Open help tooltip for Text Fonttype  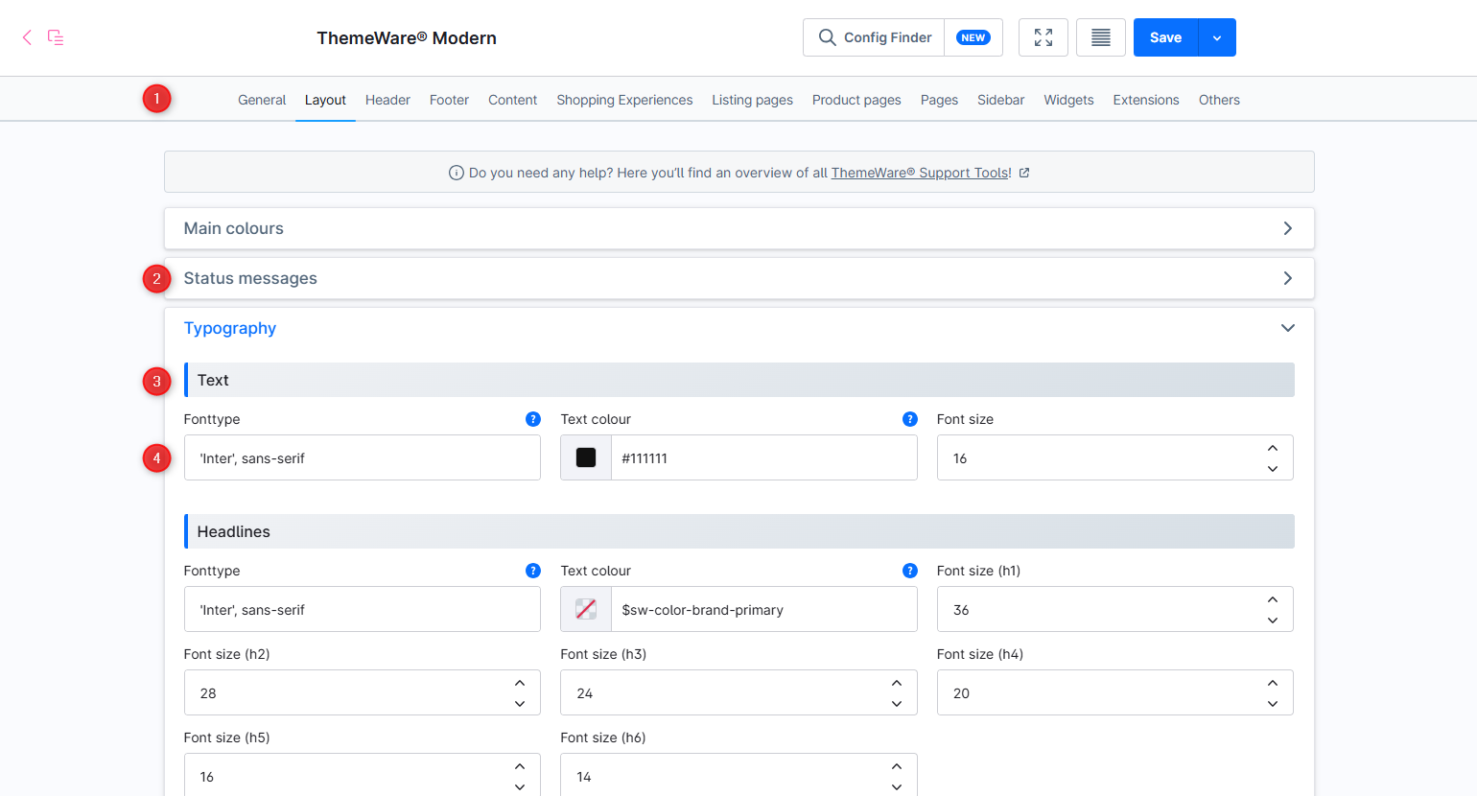[533, 419]
